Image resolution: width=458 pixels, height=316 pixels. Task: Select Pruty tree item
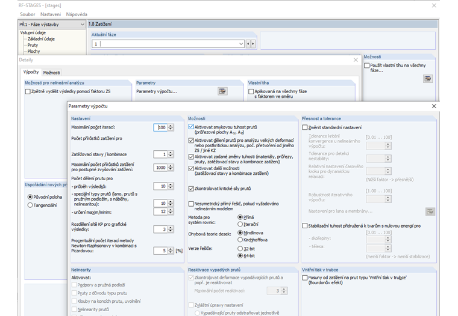(x=33, y=45)
